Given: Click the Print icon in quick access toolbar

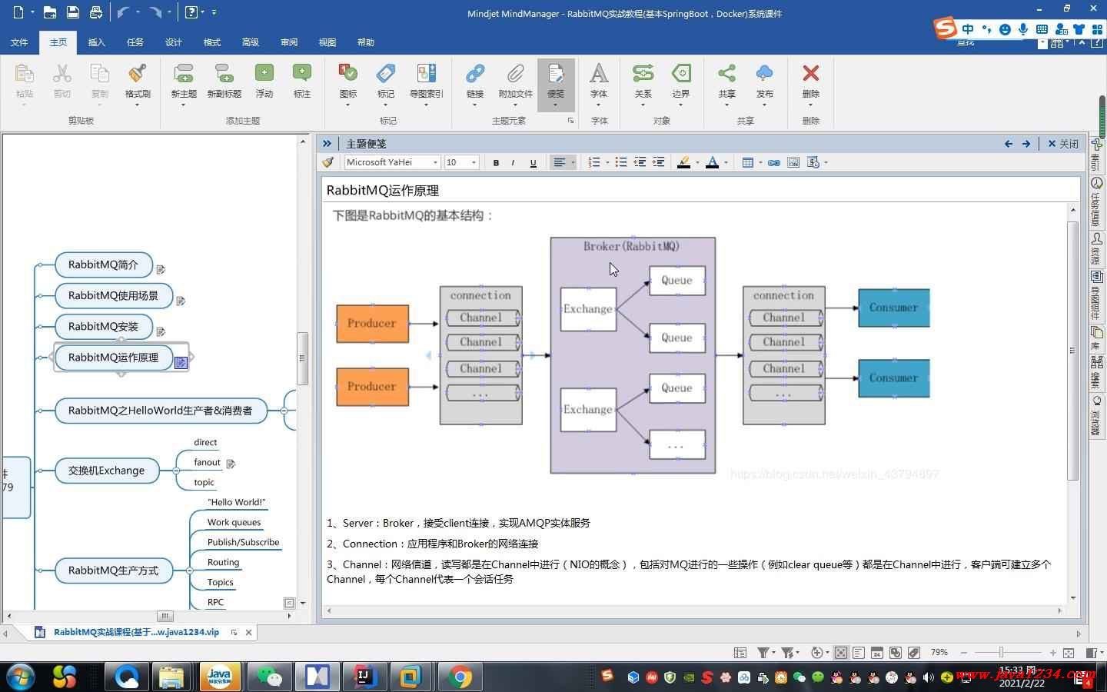Looking at the screenshot, I should pyautogui.click(x=95, y=12).
